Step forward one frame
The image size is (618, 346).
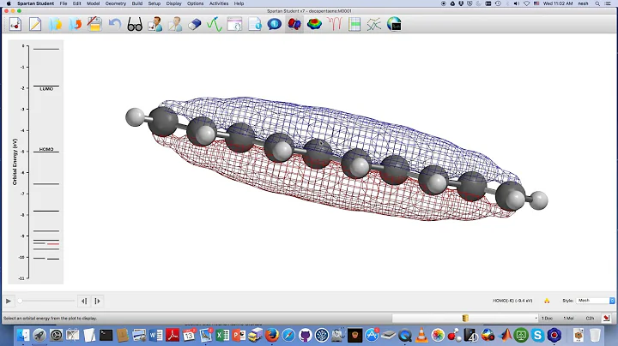(97, 301)
